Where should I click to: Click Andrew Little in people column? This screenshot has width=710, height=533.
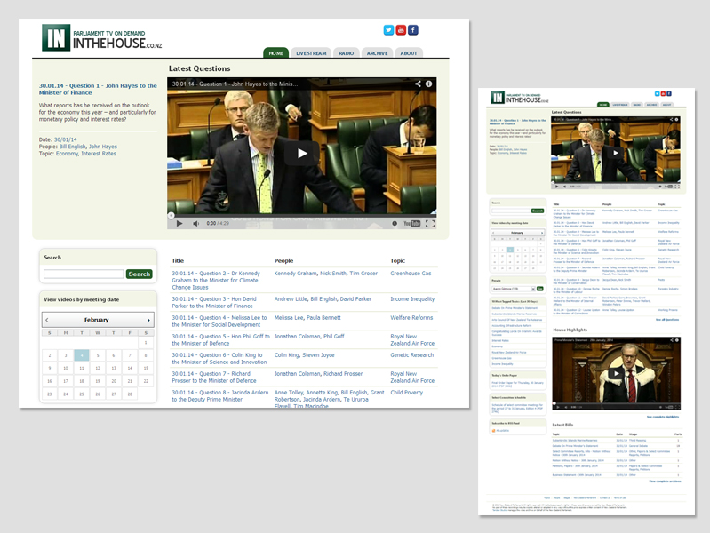click(x=291, y=298)
